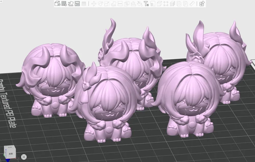
Task: Open the Mesh boolean tool
Action: click(x=126, y=4)
